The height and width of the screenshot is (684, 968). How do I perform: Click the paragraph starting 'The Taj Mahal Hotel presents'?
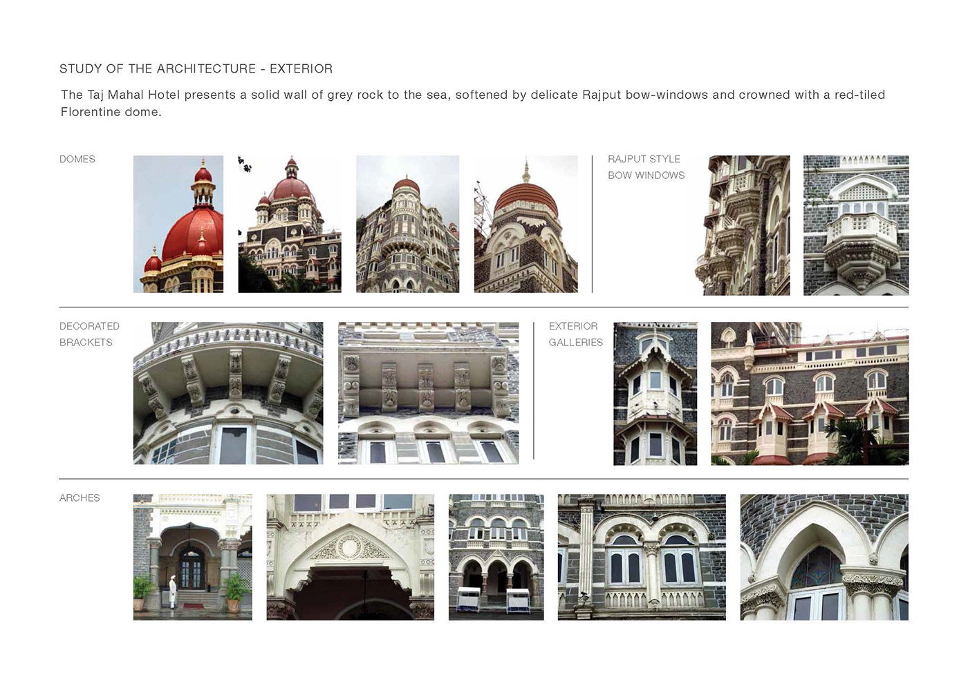tap(473, 103)
